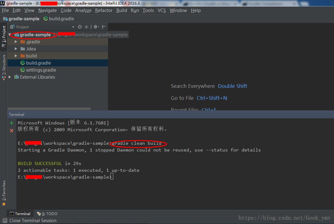Select the build folder row
The height and width of the screenshot is (224, 334).
point(58,56)
